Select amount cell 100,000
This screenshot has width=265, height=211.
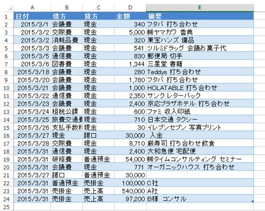(x=130, y=183)
